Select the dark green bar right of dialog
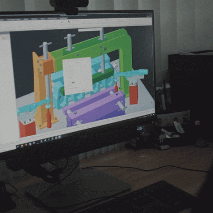Screen dimensions: 213x213 tap(102, 76)
